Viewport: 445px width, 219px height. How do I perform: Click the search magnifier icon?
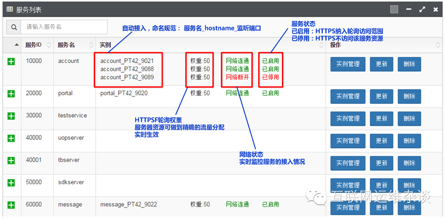14,27
